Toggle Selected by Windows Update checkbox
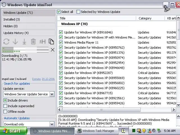 pyautogui.click(x=78, y=12)
